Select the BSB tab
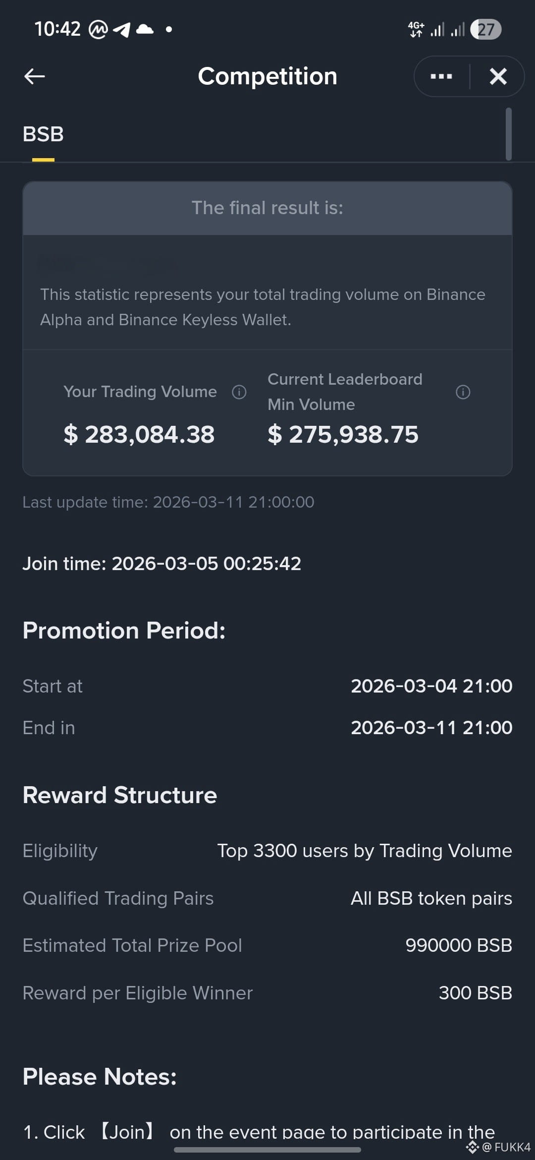The width and height of the screenshot is (535, 1160). click(43, 134)
